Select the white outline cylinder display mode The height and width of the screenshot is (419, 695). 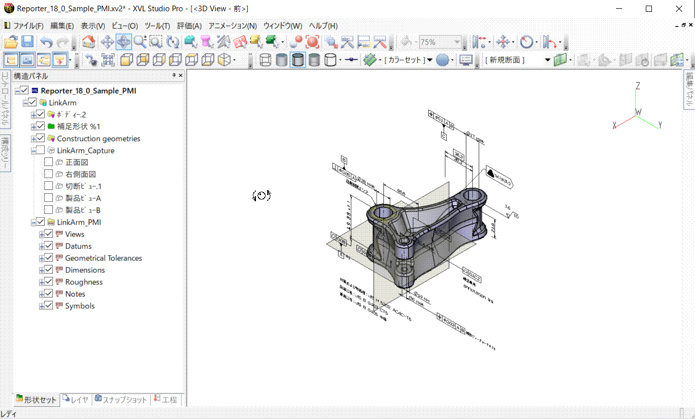click(x=331, y=60)
